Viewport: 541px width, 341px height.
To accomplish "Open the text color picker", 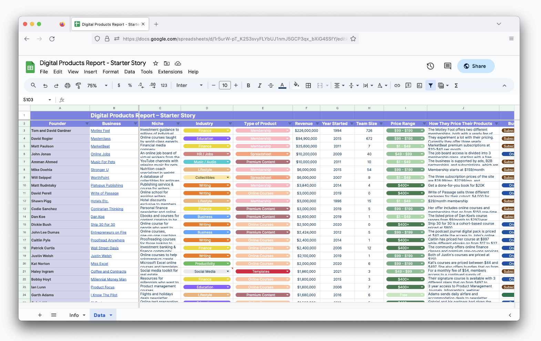I will (x=282, y=85).
